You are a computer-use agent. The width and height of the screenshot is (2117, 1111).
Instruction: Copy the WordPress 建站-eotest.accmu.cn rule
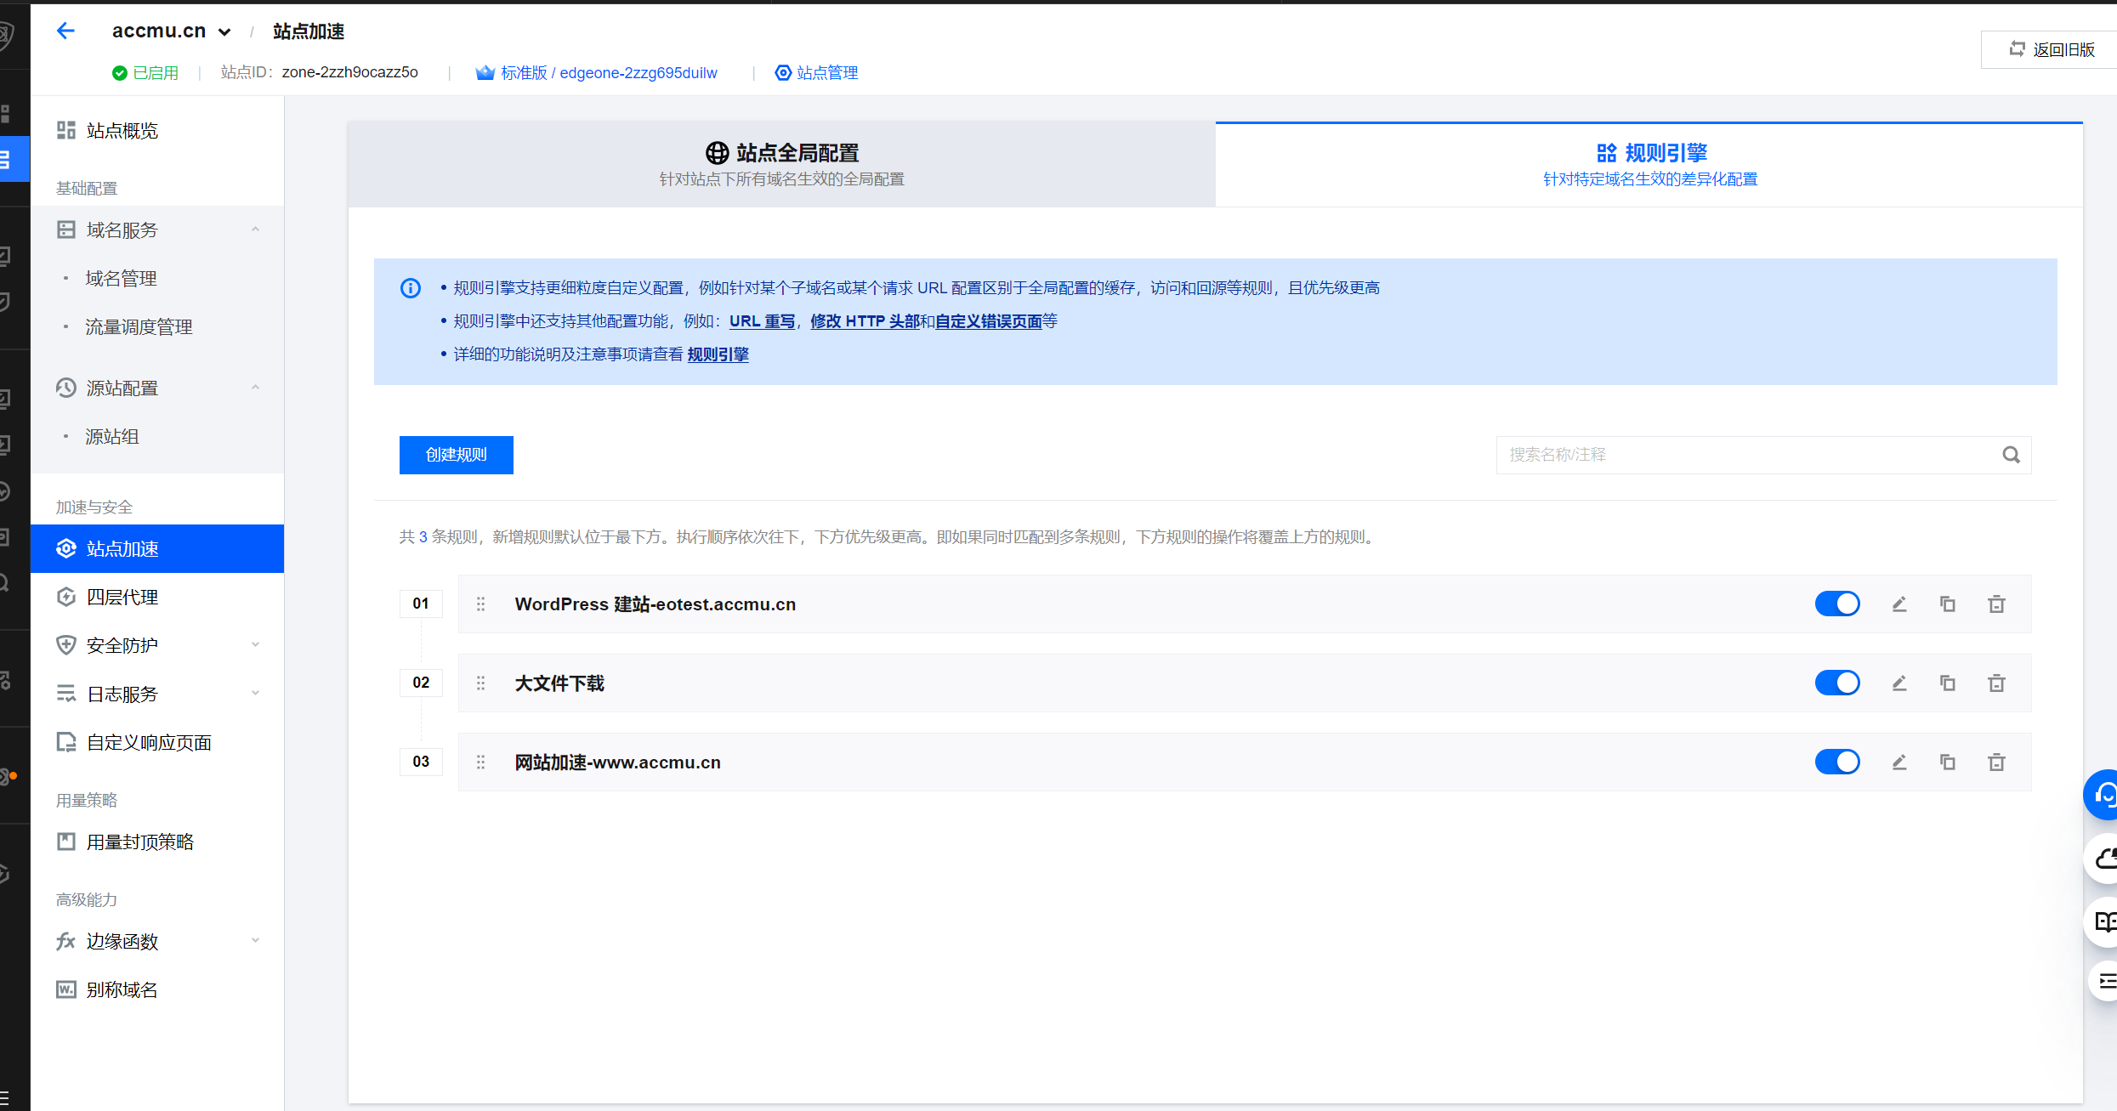click(x=1948, y=604)
